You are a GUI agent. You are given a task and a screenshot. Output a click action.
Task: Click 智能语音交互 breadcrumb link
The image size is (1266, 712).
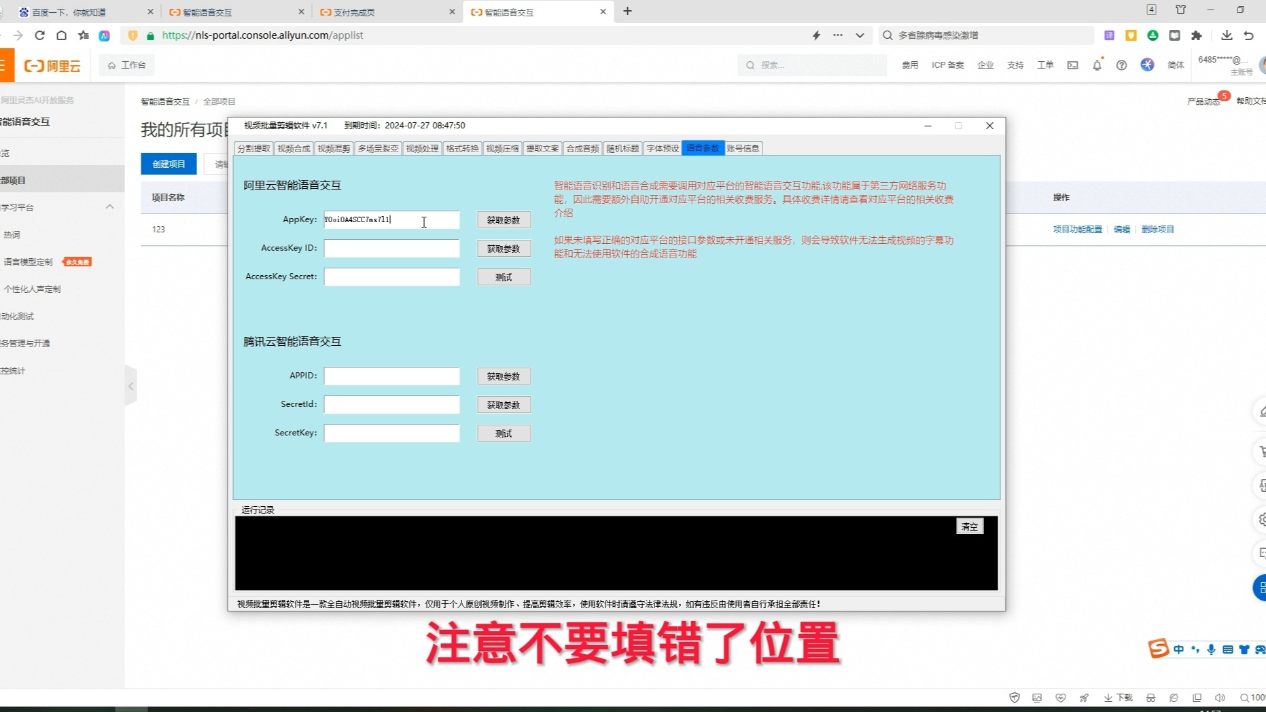[165, 101]
